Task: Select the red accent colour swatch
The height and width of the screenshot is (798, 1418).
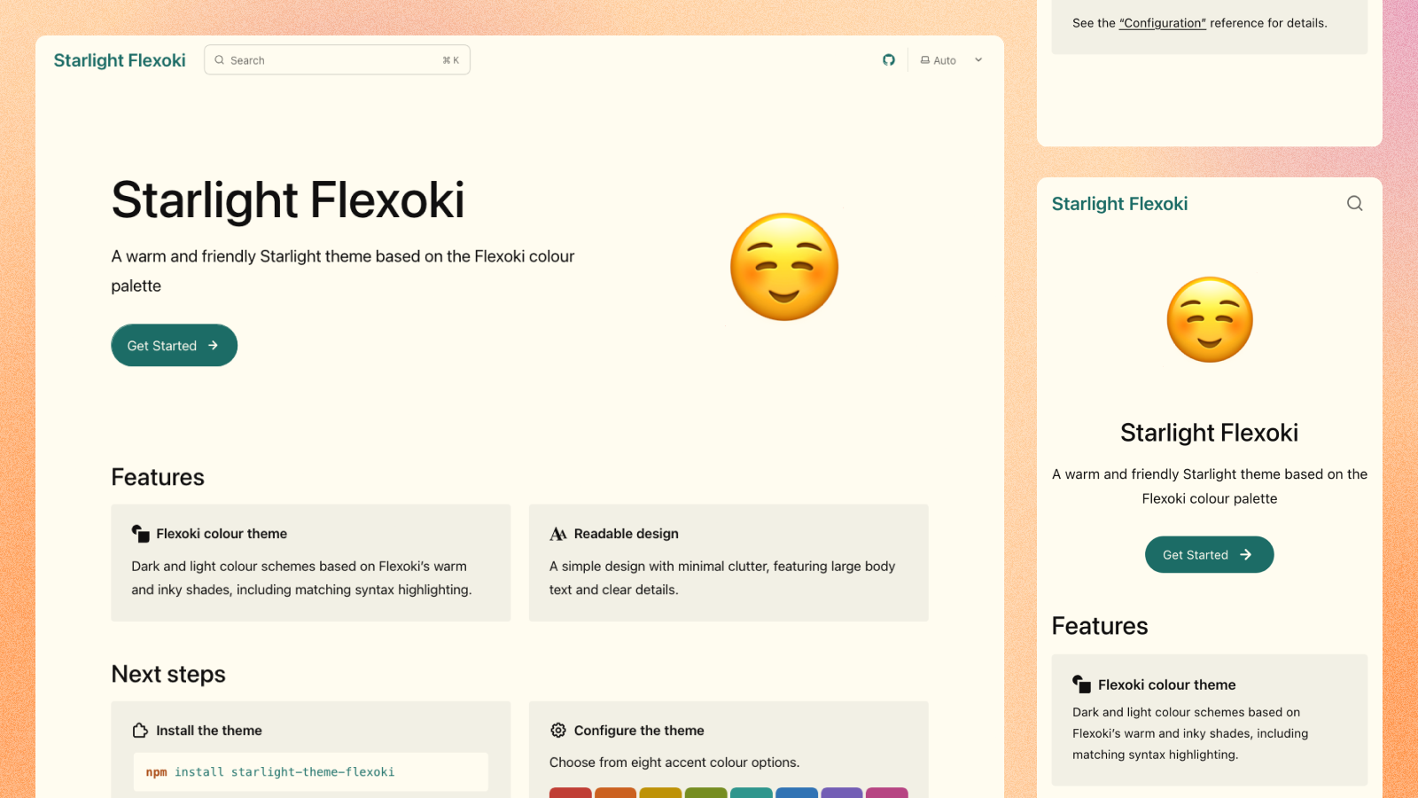Action: coord(571,793)
